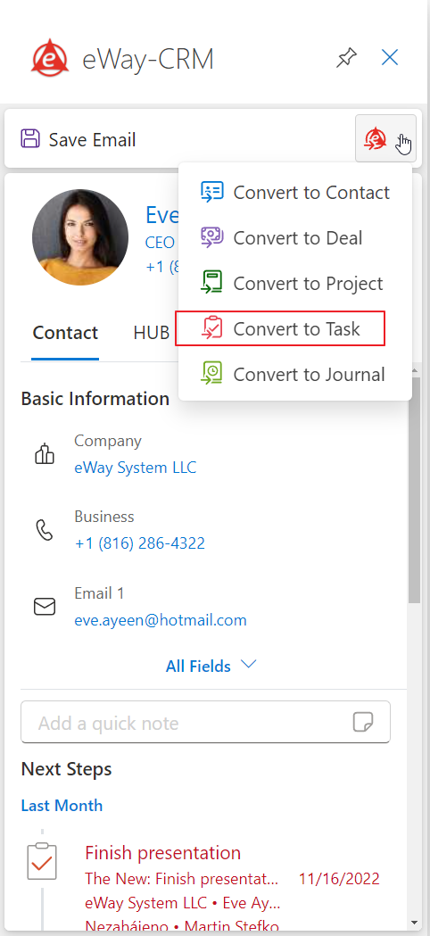430x936 pixels.
Task: Open the Finish presentation task
Action: [163, 852]
